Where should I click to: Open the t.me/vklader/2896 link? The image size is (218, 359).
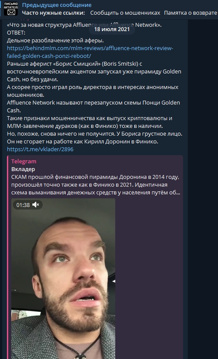point(40,149)
